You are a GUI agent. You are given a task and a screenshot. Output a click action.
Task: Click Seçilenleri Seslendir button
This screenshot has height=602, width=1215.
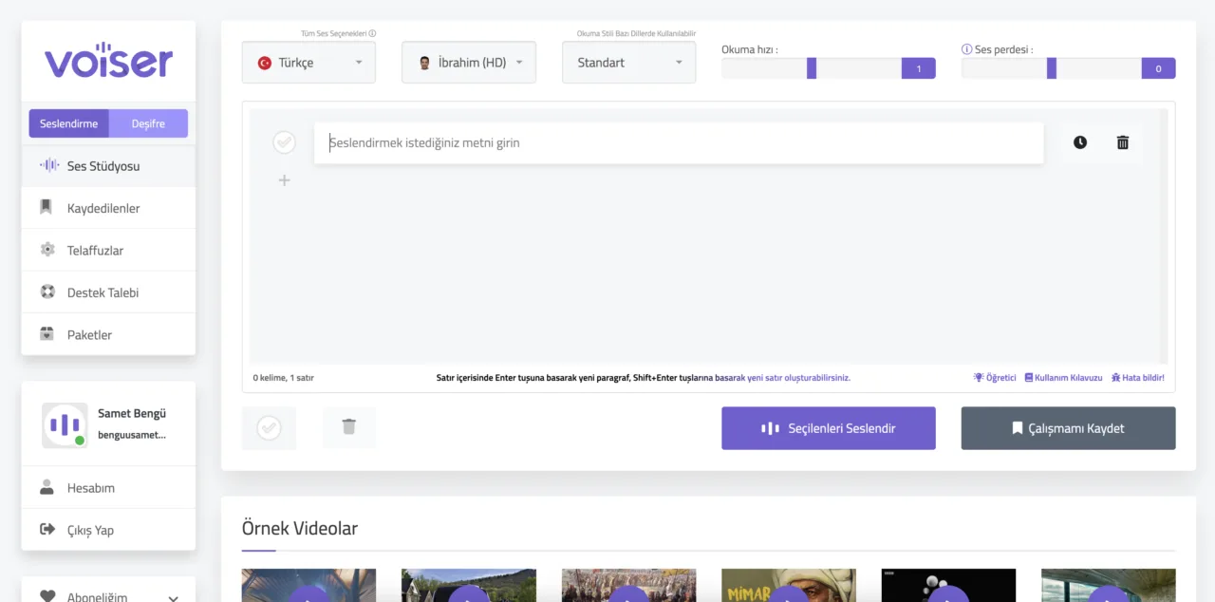(829, 428)
